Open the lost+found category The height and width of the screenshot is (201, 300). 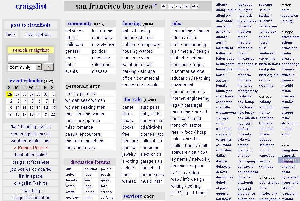[x=102, y=31]
